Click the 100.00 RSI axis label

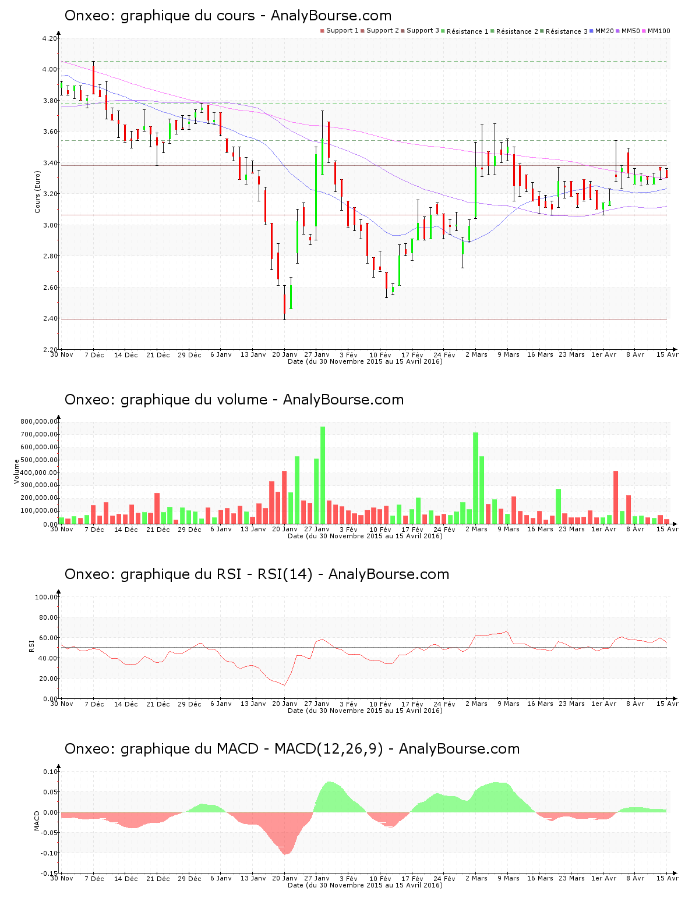(47, 597)
